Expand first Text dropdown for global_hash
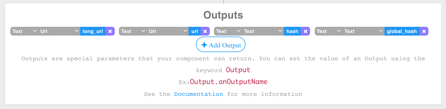The height and width of the screenshot is (109, 446). (329, 31)
